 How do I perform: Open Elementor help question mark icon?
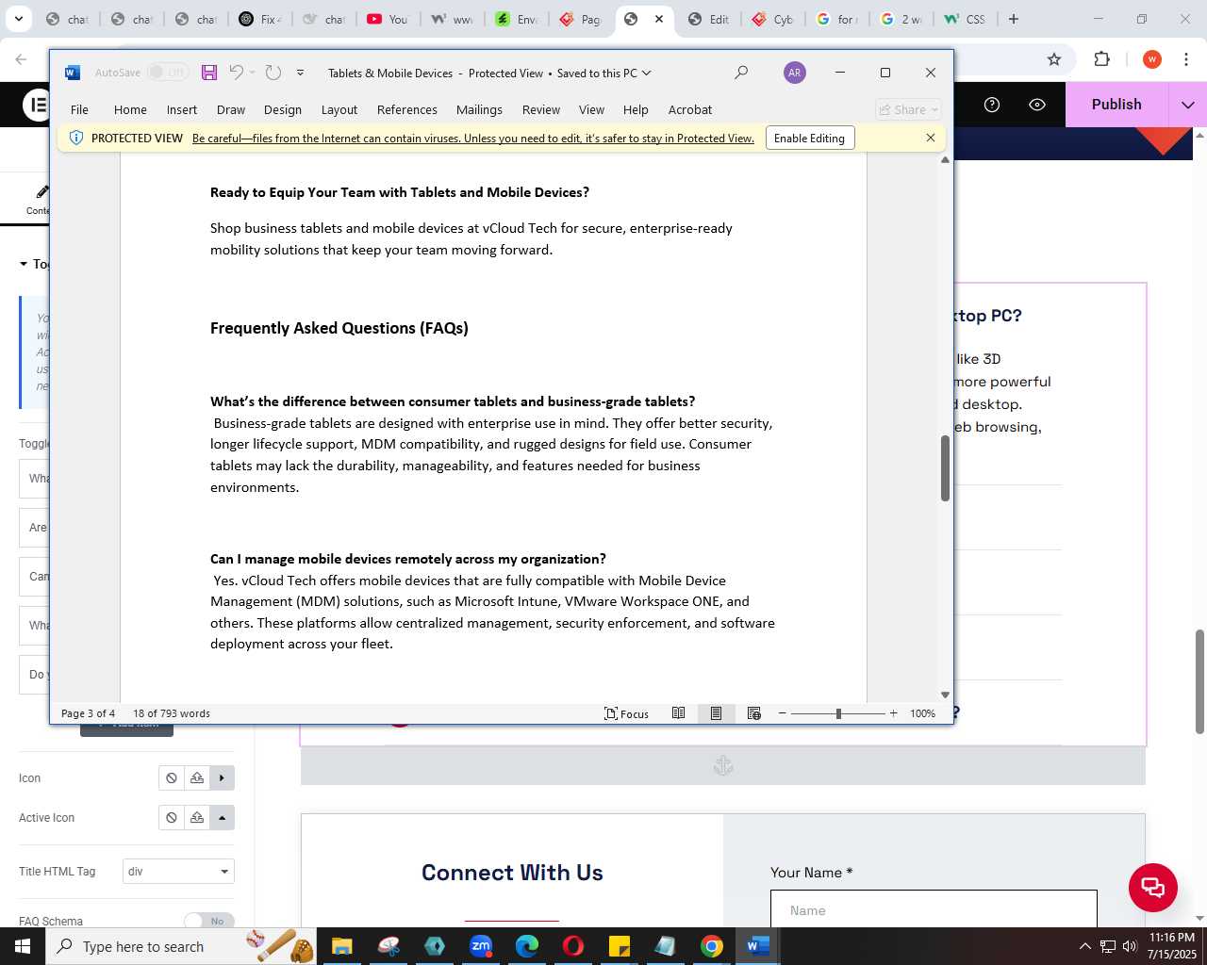[x=992, y=105]
